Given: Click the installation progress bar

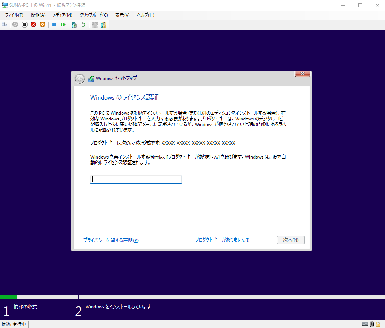Looking at the screenshot, I should pos(192,297).
